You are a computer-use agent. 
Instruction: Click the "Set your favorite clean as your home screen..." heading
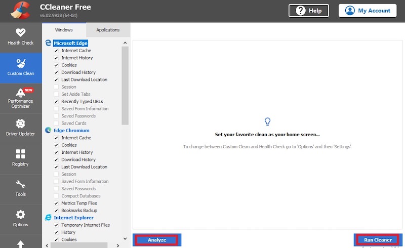(x=267, y=135)
